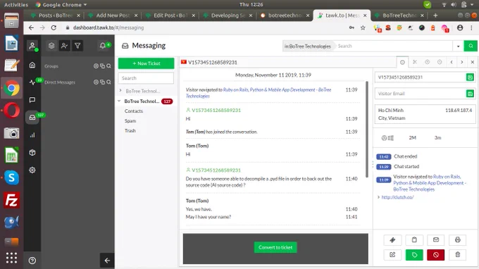The image size is (479, 269).
Task: Click the lightning shortcut icon button
Action: pyautogui.click(x=392, y=239)
